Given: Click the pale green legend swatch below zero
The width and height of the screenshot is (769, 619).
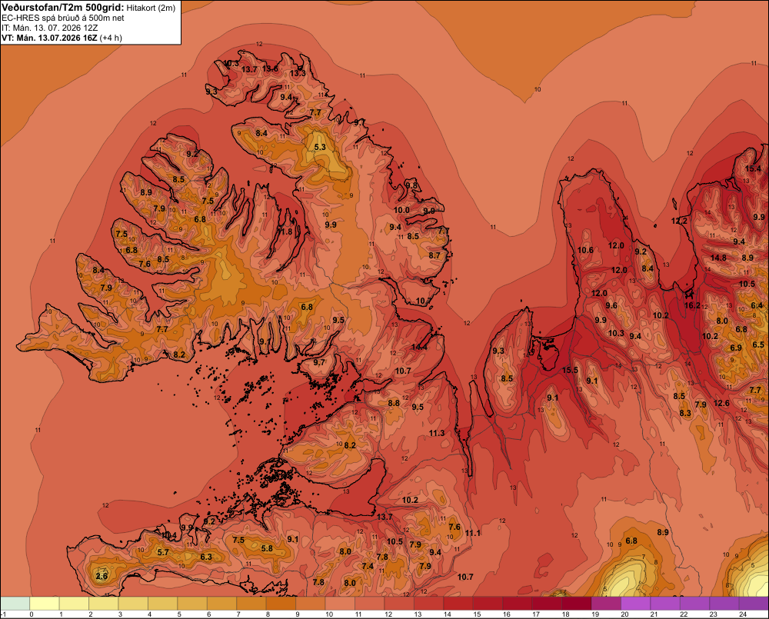Looking at the screenshot, I should tap(15, 603).
